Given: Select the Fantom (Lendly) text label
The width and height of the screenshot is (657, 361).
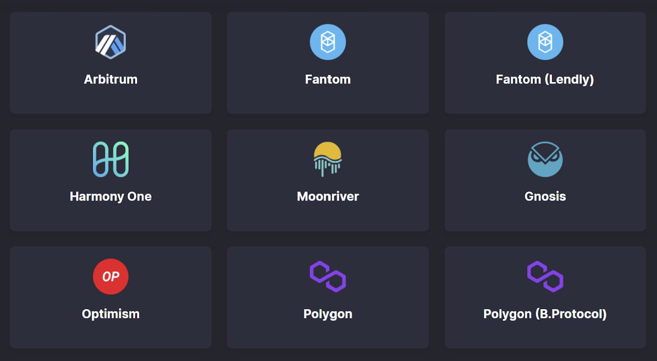Looking at the screenshot, I should coord(545,79).
